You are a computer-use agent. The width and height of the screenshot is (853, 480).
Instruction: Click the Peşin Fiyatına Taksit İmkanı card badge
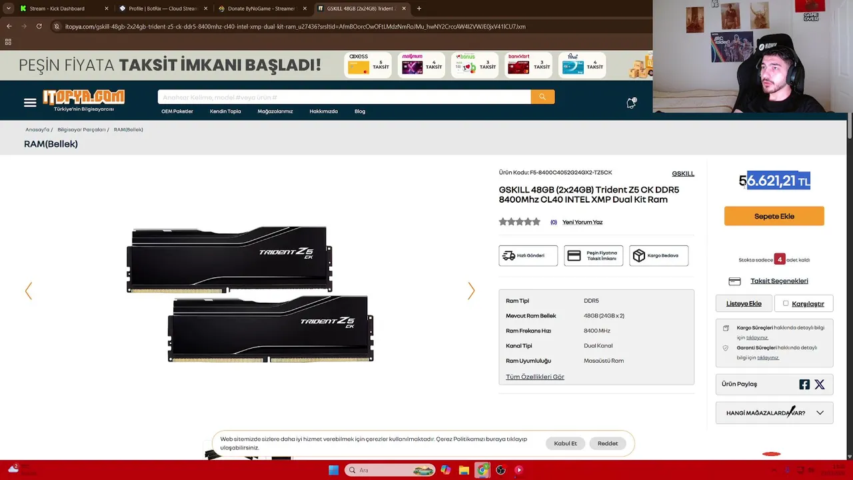coord(593,255)
